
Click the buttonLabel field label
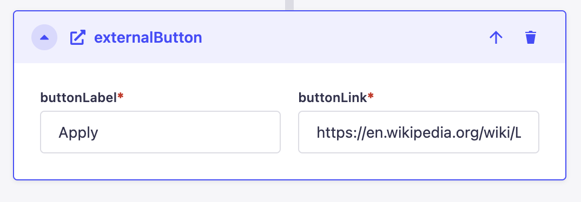click(78, 97)
